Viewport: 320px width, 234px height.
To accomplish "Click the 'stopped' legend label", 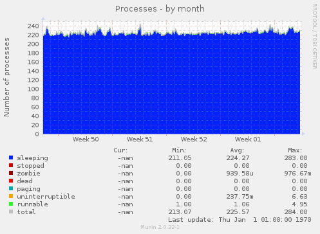I will pyautogui.click(x=30, y=166).
